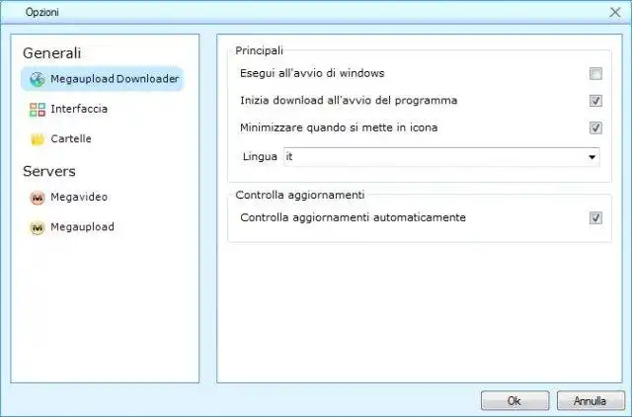Open the Megaupload server settings
Viewport: 632px width, 417px height.
pyautogui.click(x=82, y=227)
